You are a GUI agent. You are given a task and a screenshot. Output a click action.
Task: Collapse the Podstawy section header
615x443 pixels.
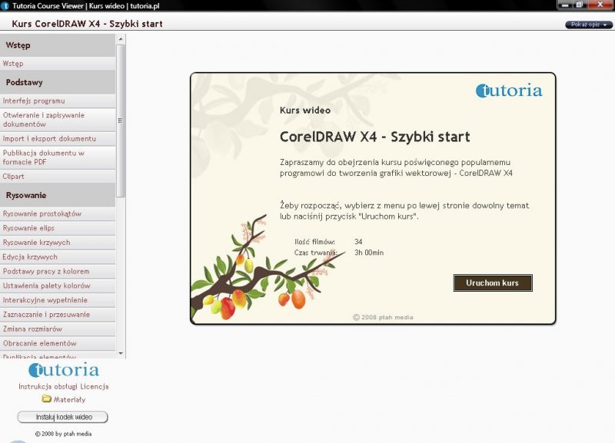click(x=58, y=82)
